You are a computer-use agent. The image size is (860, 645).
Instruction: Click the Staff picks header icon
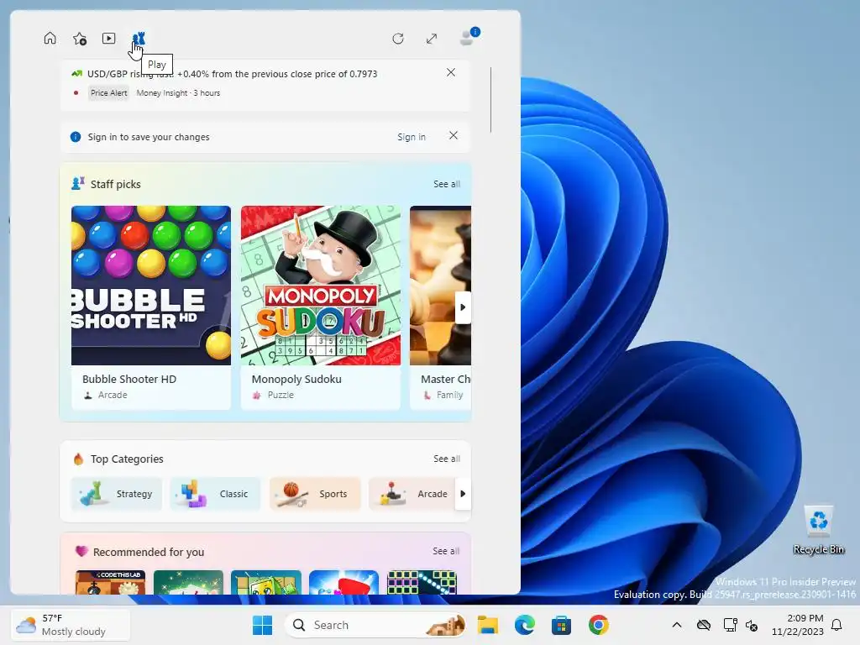pyautogui.click(x=78, y=183)
